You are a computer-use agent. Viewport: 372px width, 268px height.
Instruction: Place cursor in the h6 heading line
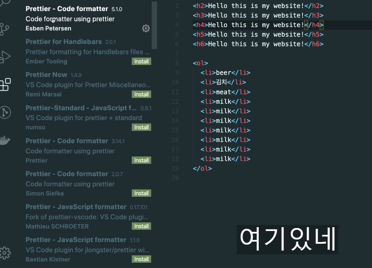pyautogui.click(x=258, y=44)
